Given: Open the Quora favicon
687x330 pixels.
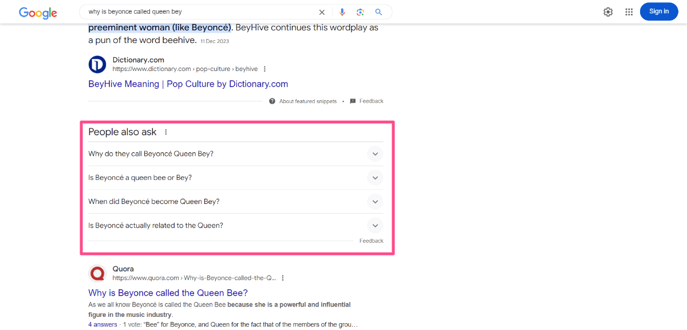Looking at the screenshot, I should click(97, 273).
